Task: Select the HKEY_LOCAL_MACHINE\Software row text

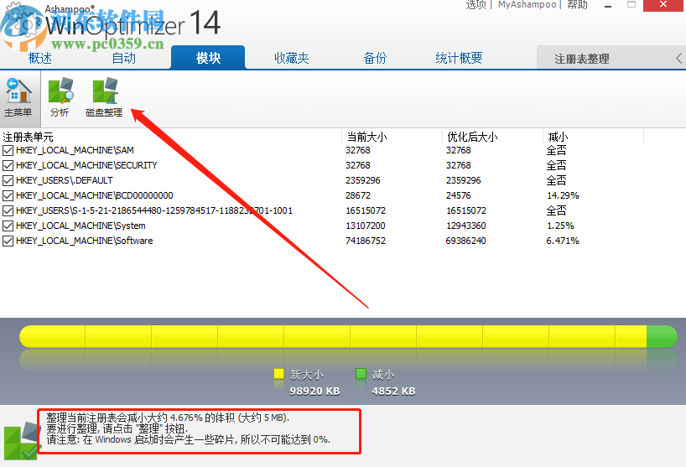Action: pos(85,241)
